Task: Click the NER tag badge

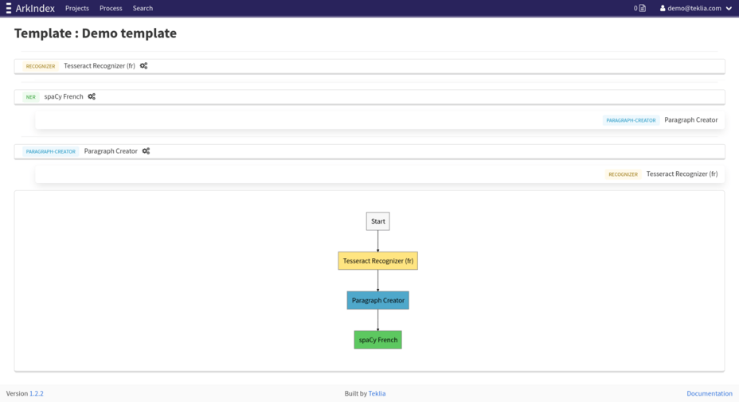Action: click(x=30, y=97)
